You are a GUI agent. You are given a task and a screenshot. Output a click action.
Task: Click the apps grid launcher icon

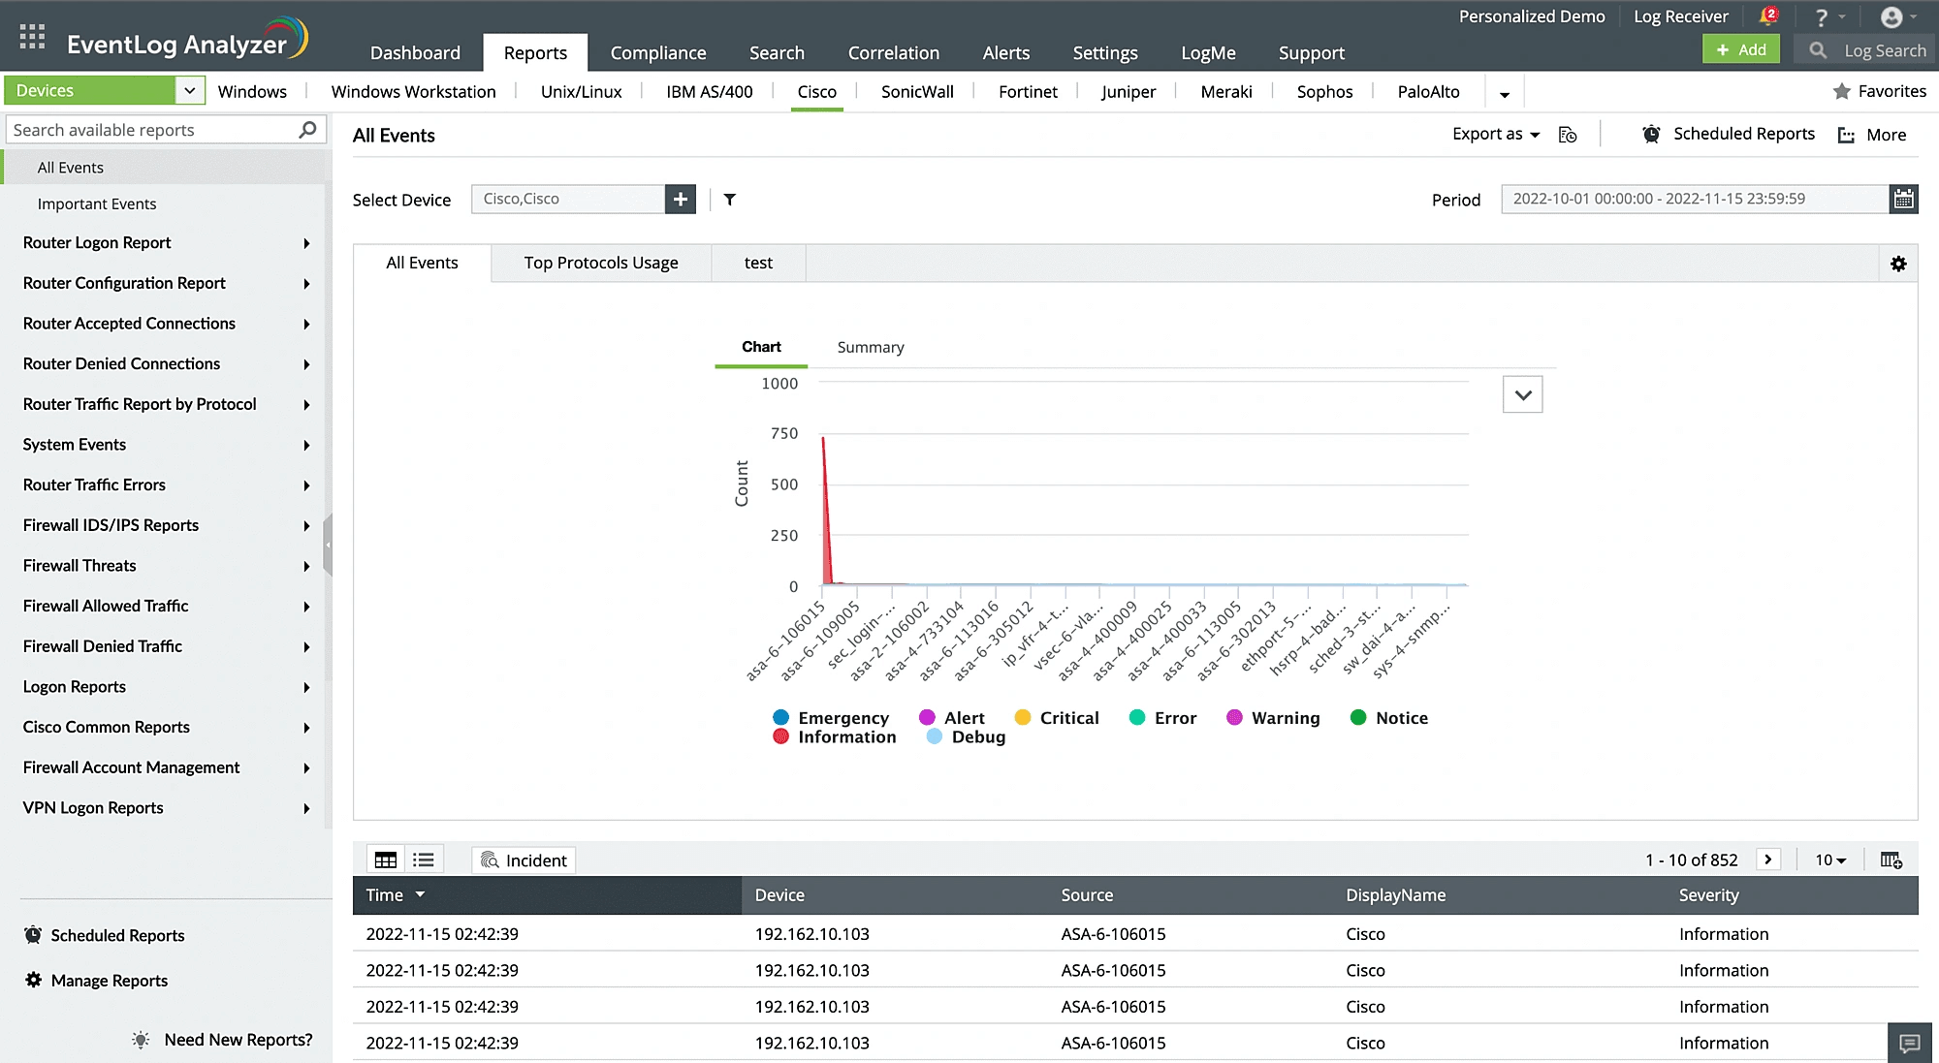pos(32,37)
